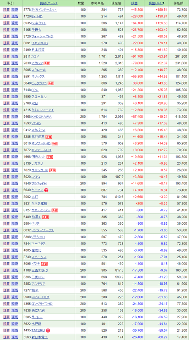Open stock link 双日
The height and width of the screenshot is (340, 189).
point(35,103)
